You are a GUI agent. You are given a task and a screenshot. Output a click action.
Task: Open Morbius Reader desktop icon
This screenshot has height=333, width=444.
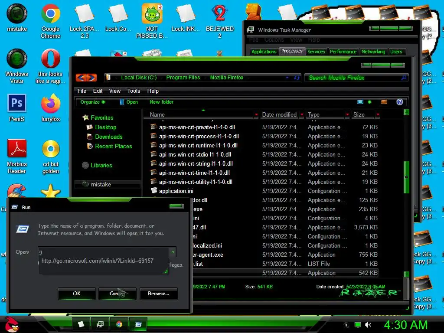tap(17, 156)
